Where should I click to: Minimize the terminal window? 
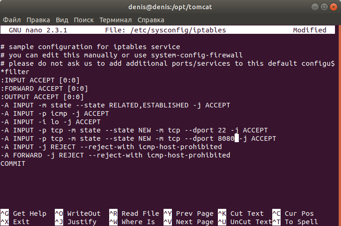[x=309, y=7]
